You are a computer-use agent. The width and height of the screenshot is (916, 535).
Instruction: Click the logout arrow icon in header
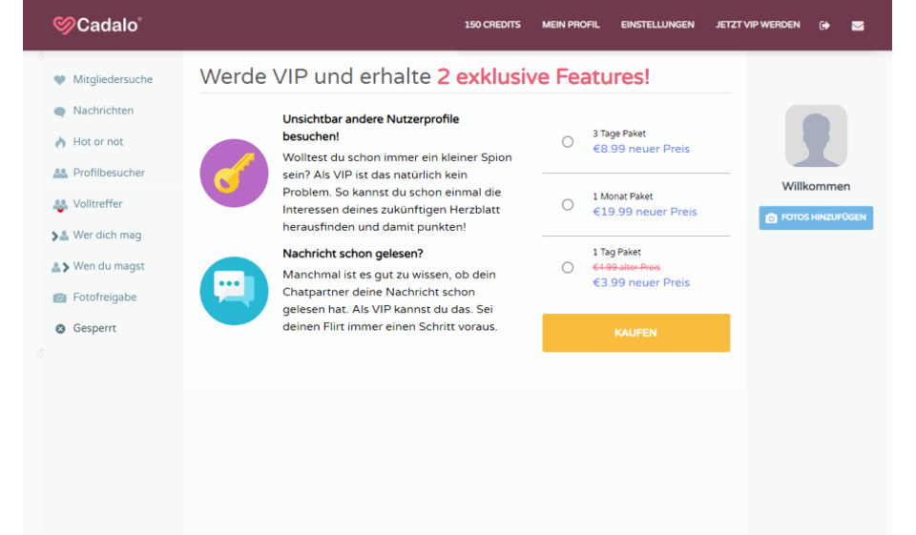point(824,25)
